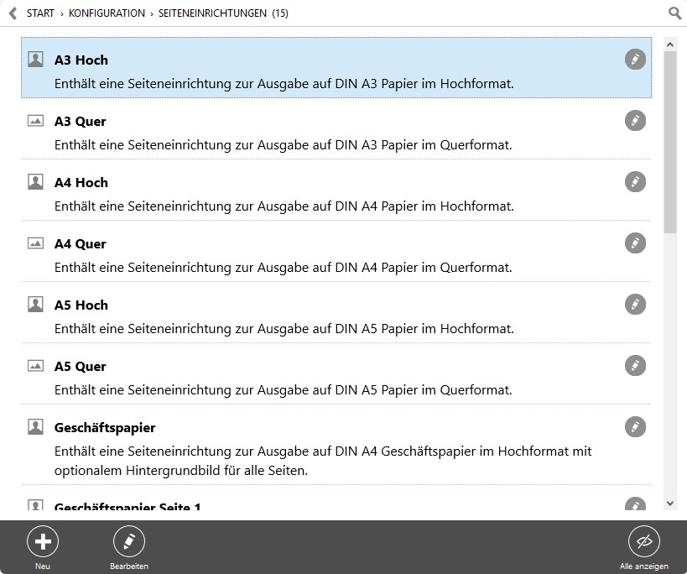Open the search magnifier icon
This screenshot has height=574, width=687.
click(x=674, y=13)
